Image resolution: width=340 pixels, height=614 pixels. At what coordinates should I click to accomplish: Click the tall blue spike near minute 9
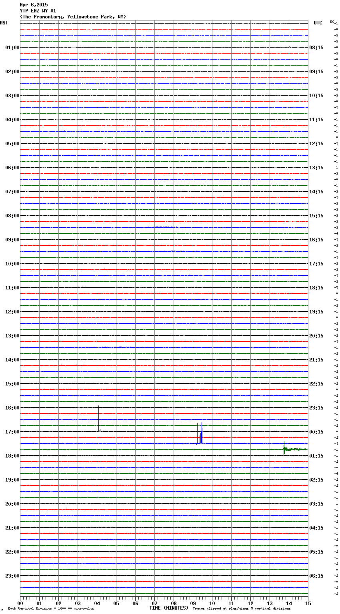(200, 433)
